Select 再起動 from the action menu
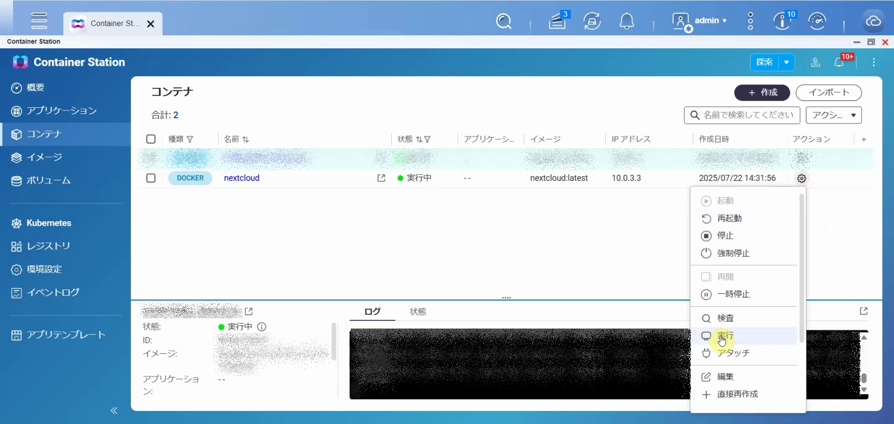Screen dimensions: 894x424 (744, 218)
